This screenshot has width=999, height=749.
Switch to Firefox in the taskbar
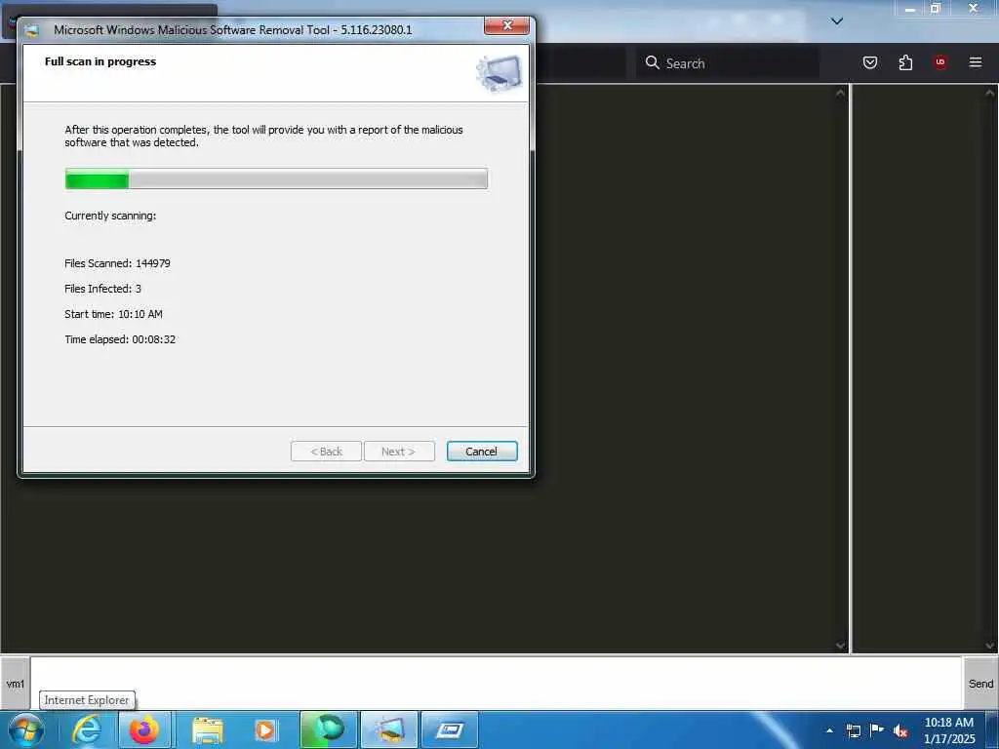pyautogui.click(x=144, y=729)
